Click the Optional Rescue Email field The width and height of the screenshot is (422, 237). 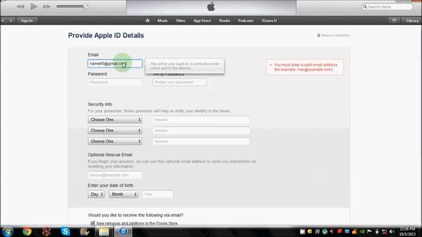click(115, 175)
